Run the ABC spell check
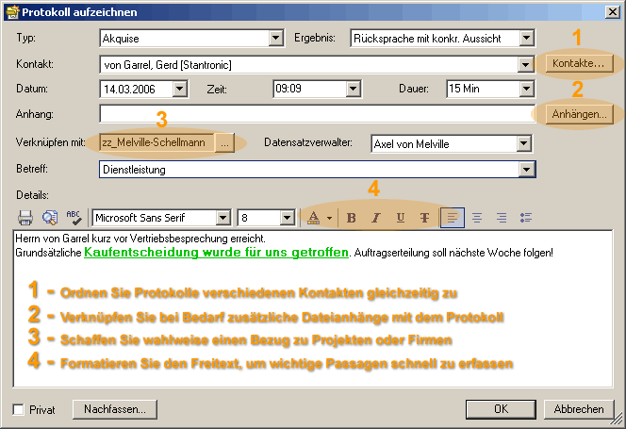Screen dimensions: 626x429 tap(74, 218)
